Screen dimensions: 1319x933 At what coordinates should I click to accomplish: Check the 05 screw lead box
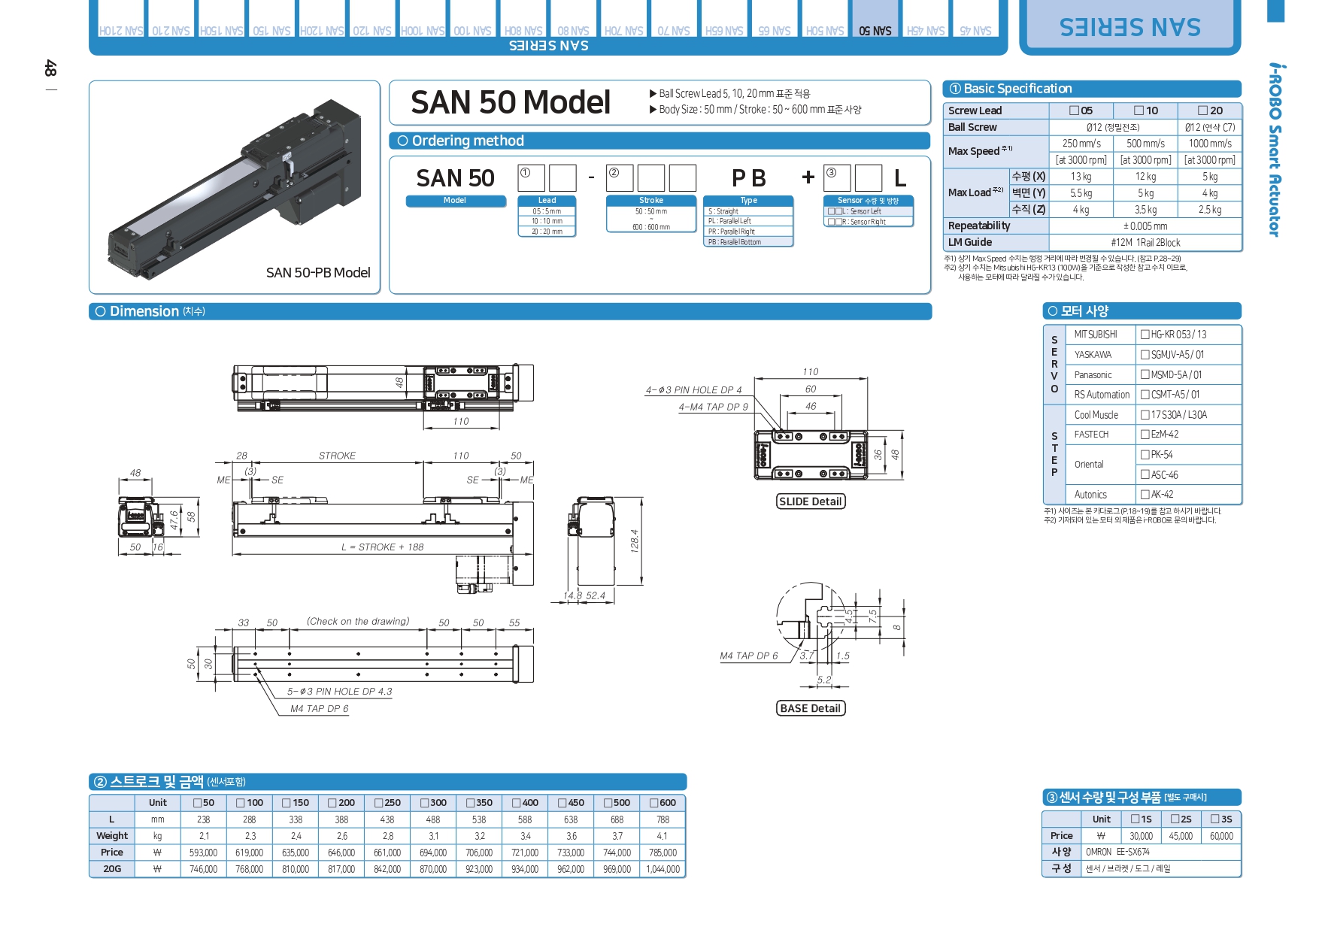pos(1075,111)
